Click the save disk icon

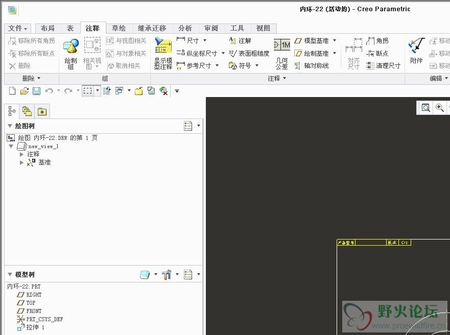click(x=36, y=91)
